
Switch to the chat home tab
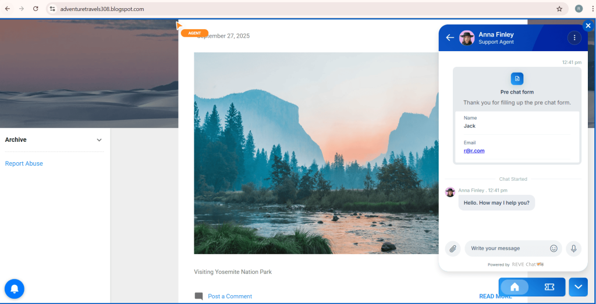tap(515, 287)
